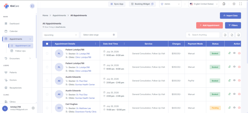Tick the select-all checkbox in table header

[47, 44]
